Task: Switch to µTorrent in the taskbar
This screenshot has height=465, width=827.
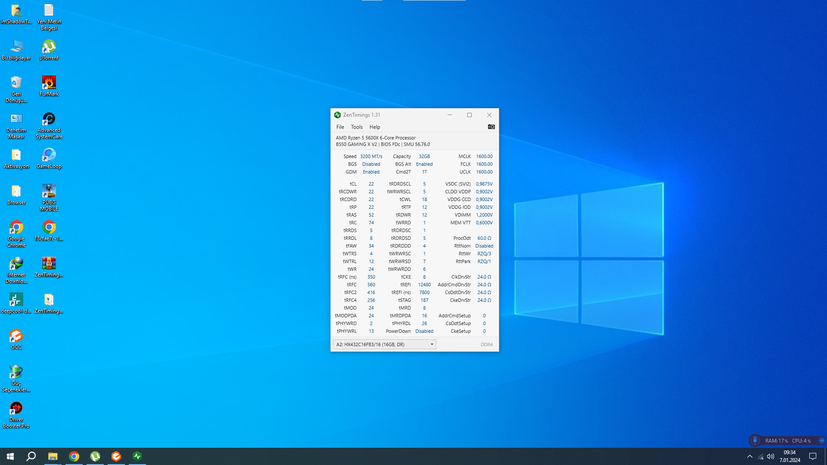Action: click(x=95, y=456)
